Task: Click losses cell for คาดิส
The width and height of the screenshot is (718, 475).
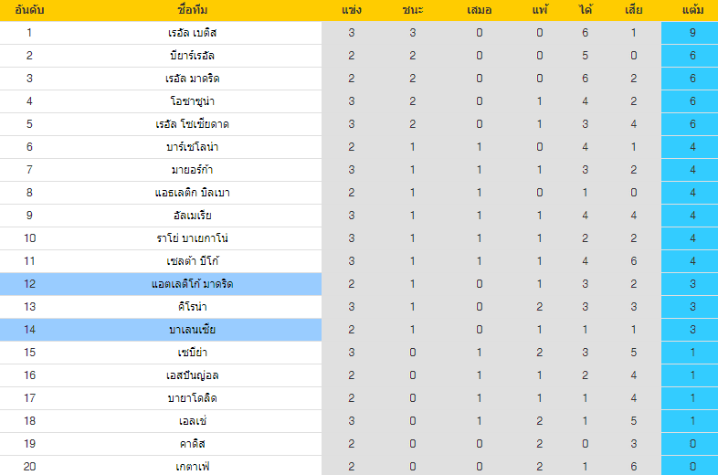Action: (x=540, y=444)
